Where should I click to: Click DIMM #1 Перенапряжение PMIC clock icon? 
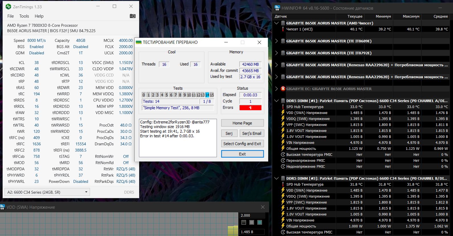(283, 160)
